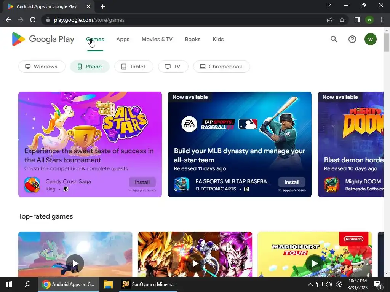Image resolution: width=390 pixels, height=292 pixels.
Task: Switch to SonOyuncu Minecraft taskbar app
Action: coord(148,284)
